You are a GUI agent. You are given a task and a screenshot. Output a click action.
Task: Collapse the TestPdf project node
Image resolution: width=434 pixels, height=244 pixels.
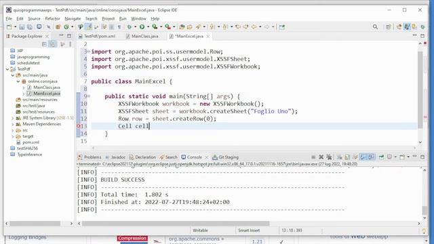7,69
